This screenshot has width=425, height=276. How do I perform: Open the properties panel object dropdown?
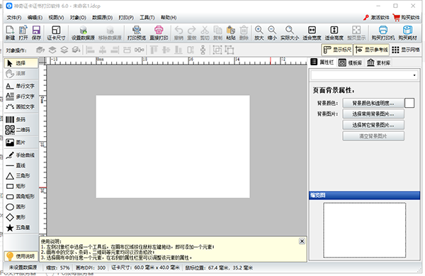(365, 75)
